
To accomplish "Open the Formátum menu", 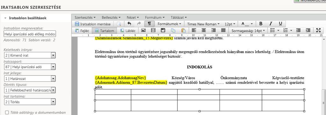I will [155, 17].
